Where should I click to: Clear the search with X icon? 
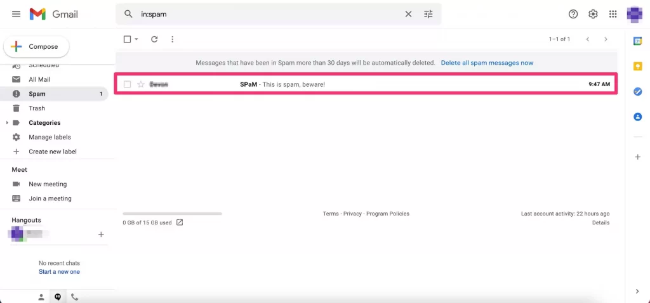(408, 14)
